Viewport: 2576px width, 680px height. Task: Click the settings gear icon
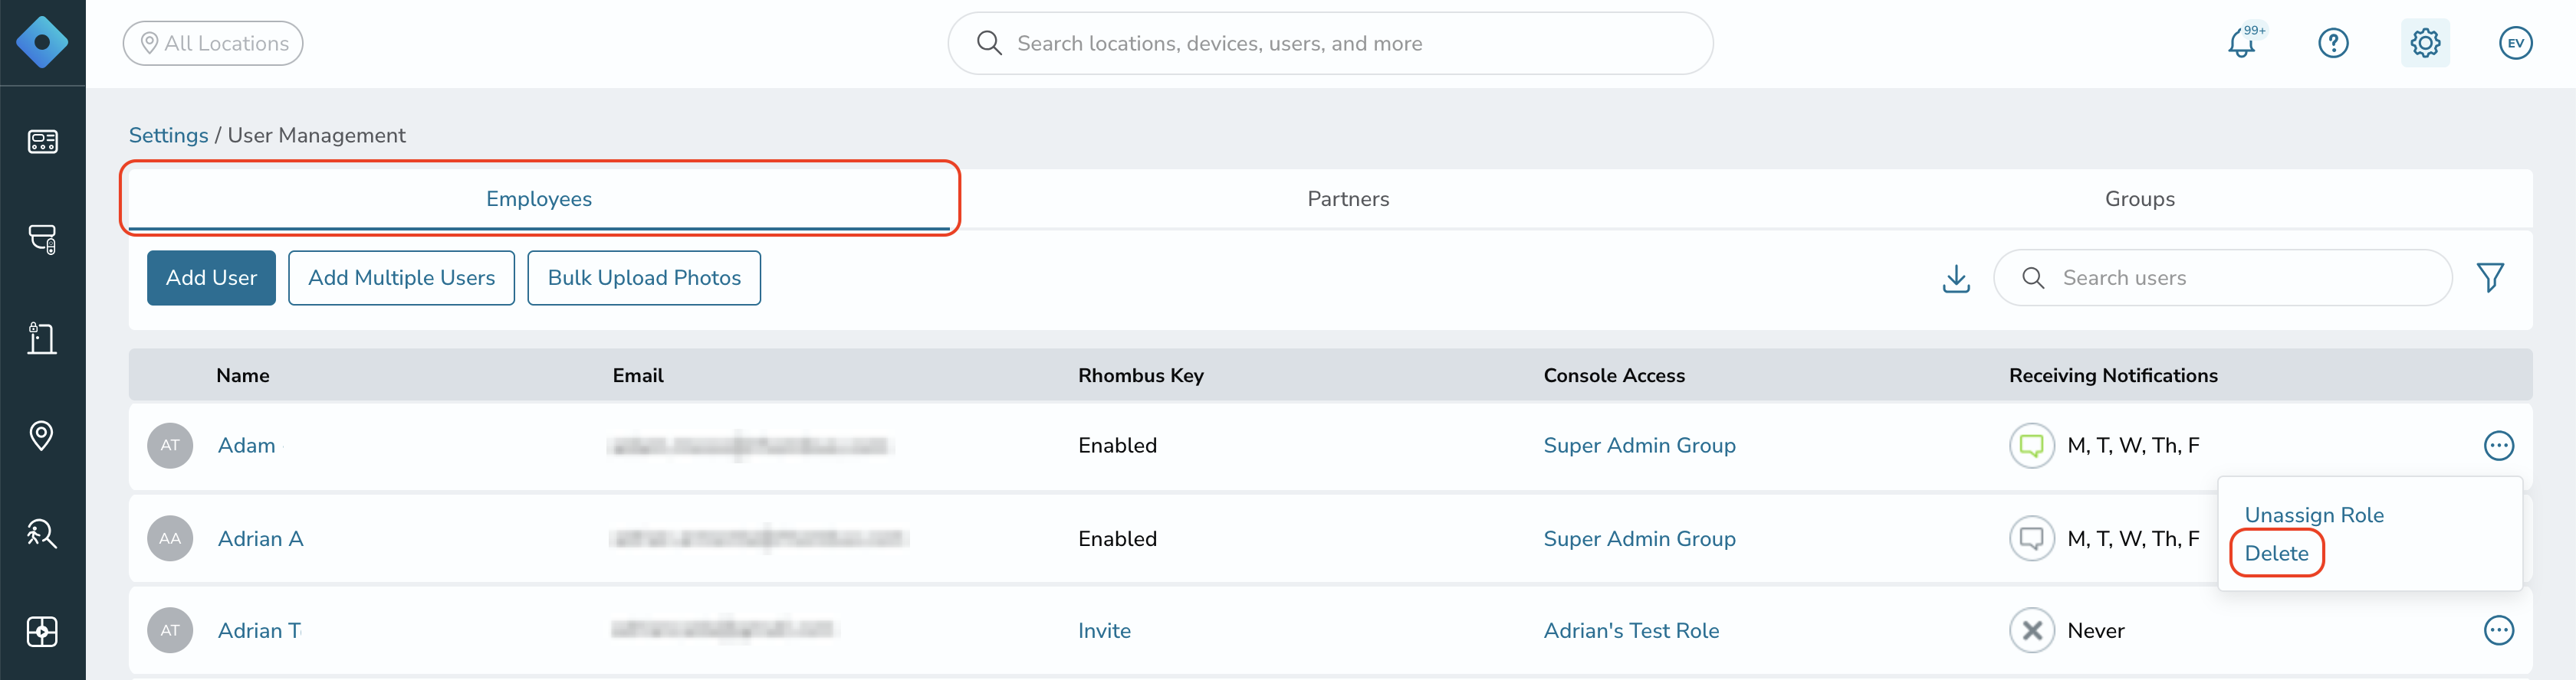[2425, 43]
